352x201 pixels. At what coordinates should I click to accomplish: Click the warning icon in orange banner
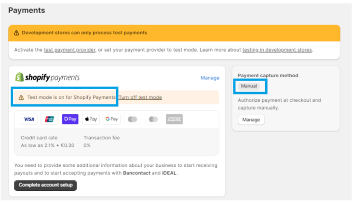(16, 33)
